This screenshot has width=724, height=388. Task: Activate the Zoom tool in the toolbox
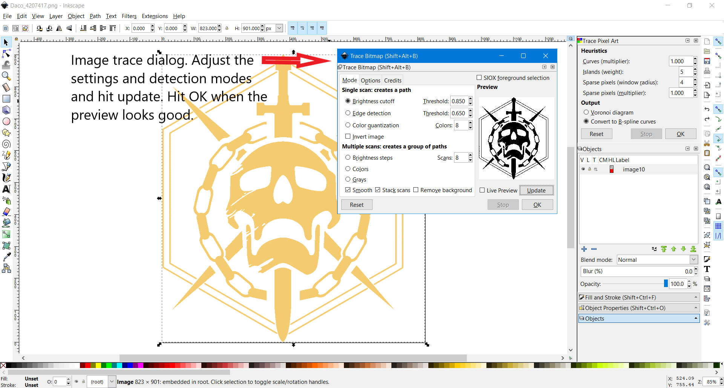click(6, 76)
